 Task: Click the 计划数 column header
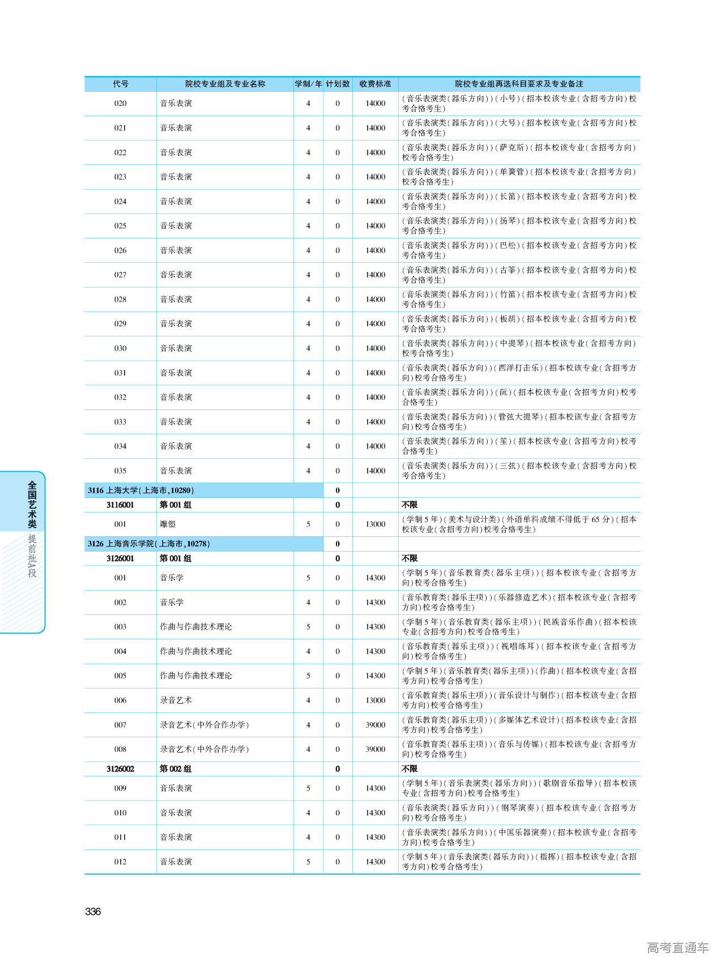338,84
